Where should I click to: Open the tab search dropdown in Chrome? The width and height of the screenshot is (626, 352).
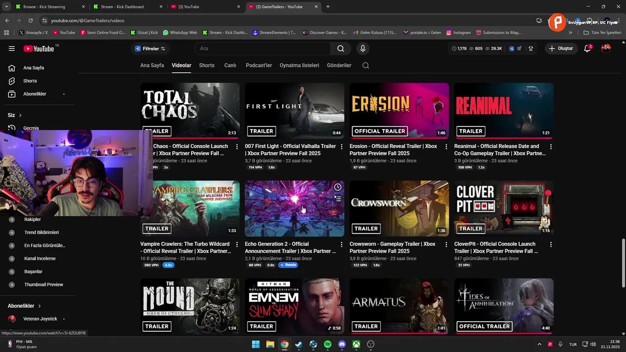click(x=6, y=7)
